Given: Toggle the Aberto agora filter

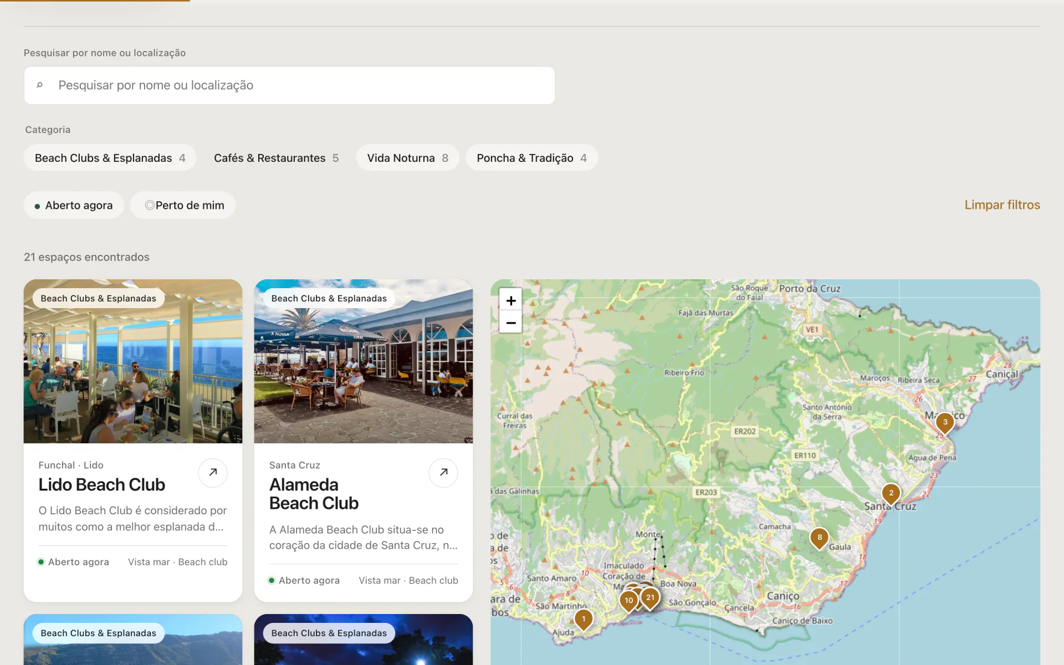Looking at the screenshot, I should coord(74,205).
